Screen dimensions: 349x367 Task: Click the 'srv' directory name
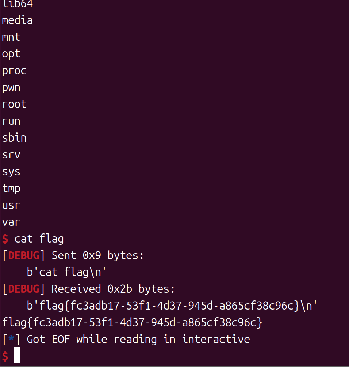11,155
